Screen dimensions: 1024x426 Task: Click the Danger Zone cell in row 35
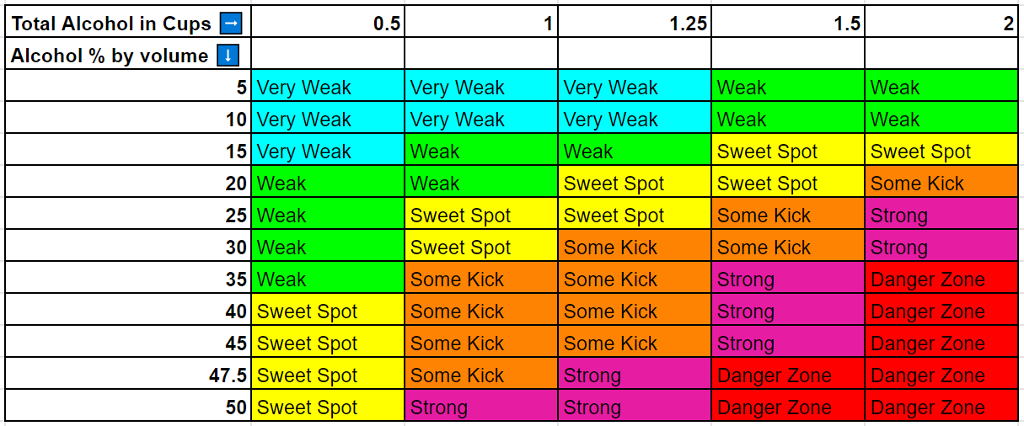(941, 279)
